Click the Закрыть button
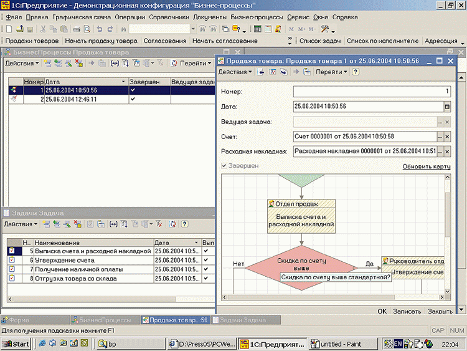This screenshot has height=351, width=467. tap(440, 311)
